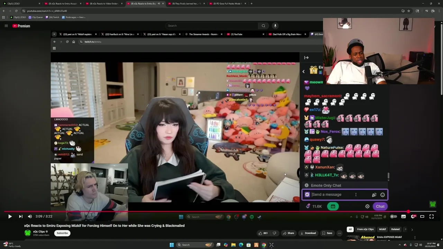Collapse Twitch chat arrow icon in video
Viewport: 443px width, 249px height.
(x=306, y=58)
